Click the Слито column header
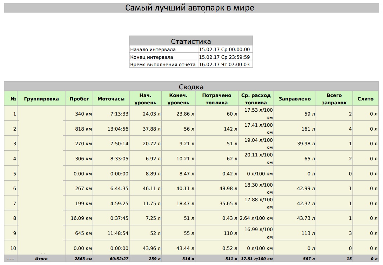Viewport: 383px width, 265px height. (365, 99)
